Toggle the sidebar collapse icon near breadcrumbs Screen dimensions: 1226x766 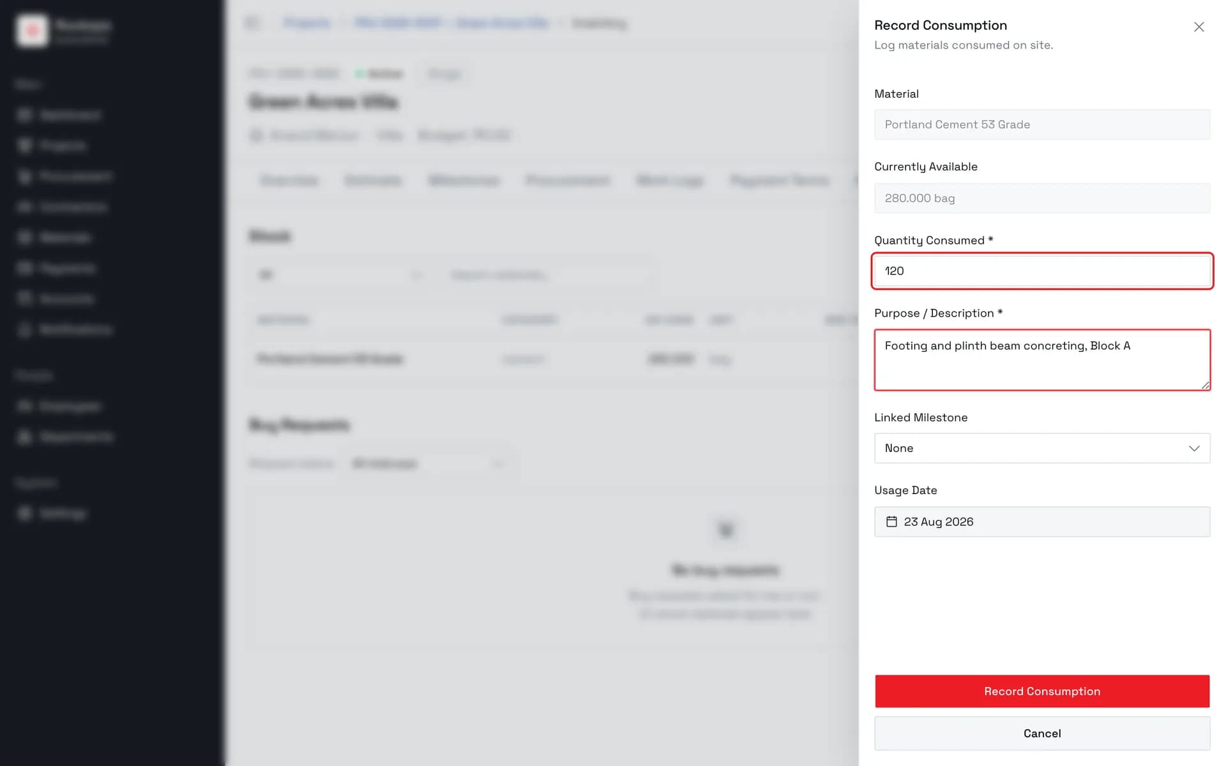252,23
